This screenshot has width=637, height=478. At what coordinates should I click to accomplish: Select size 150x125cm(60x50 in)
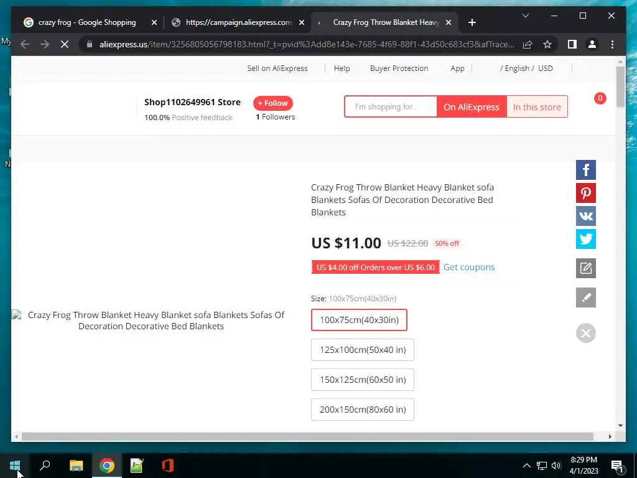(363, 380)
